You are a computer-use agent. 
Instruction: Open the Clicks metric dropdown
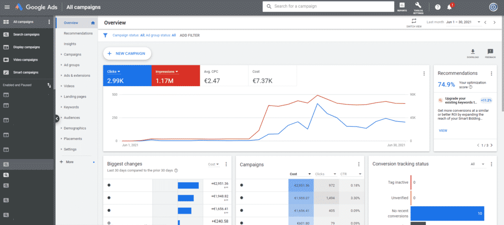(114, 72)
